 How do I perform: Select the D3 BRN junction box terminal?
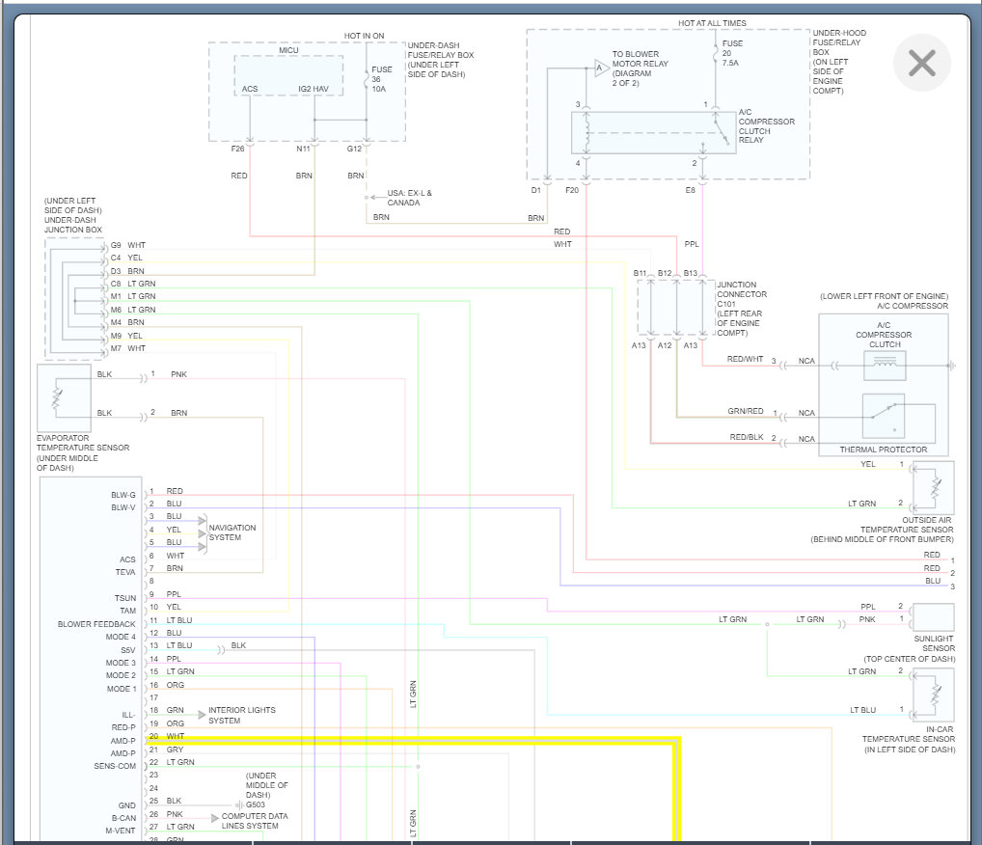click(127, 271)
